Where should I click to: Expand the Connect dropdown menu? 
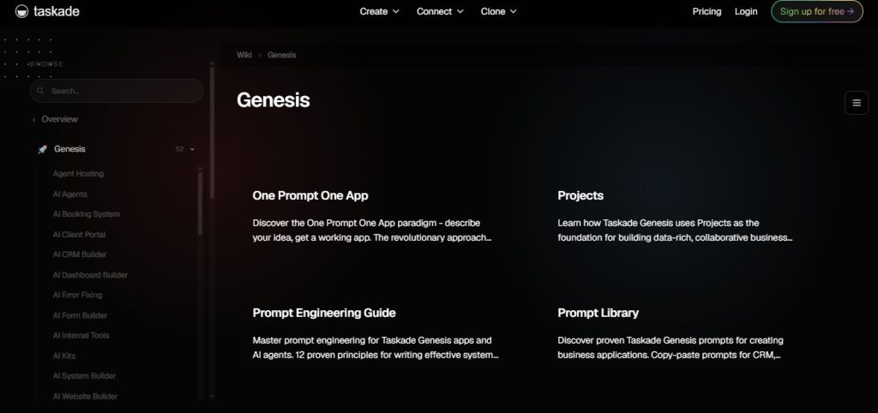point(440,11)
